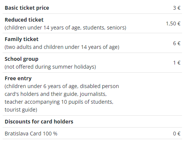Screen dimensions: 188x144
Task: Click Discounts for card holders heading
Action: click(x=39, y=122)
